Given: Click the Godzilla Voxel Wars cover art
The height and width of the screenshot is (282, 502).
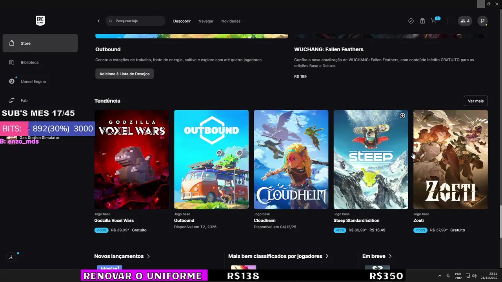Looking at the screenshot, I should click(131, 159).
